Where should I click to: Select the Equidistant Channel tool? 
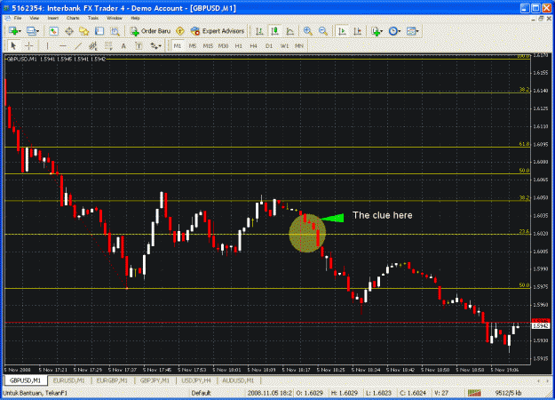[93, 45]
